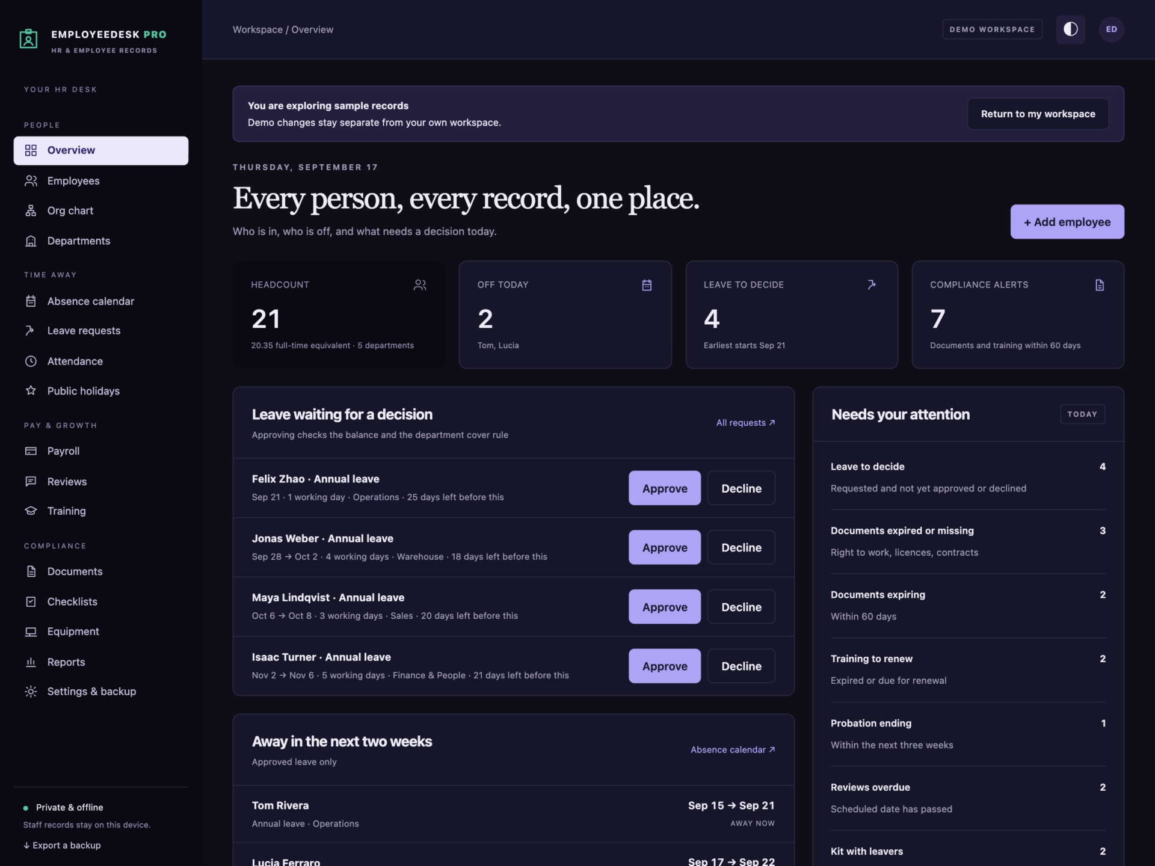Approve Jonas Weber's leave request
1155x866 pixels.
click(x=664, y=547)
